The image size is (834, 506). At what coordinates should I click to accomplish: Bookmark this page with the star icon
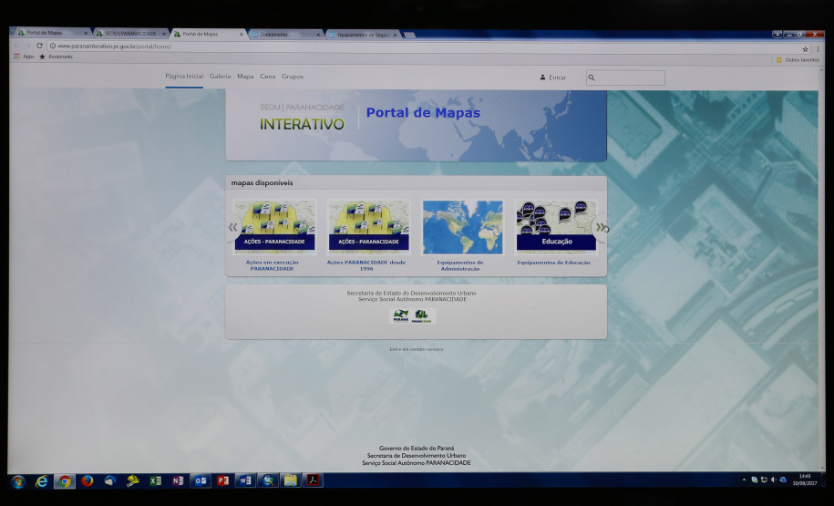pos(805,49)
